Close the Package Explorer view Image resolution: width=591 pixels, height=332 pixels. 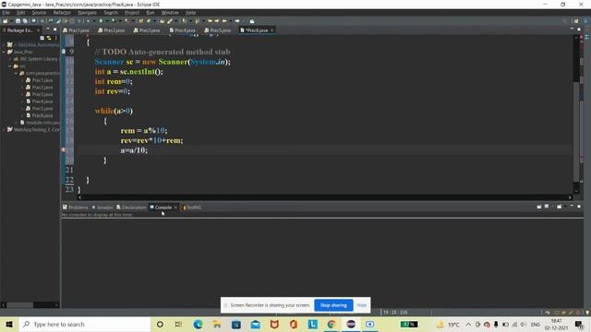coord(39,30)
